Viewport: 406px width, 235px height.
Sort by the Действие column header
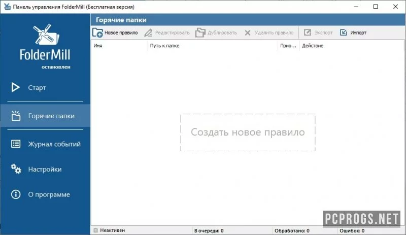pos(313,46)
